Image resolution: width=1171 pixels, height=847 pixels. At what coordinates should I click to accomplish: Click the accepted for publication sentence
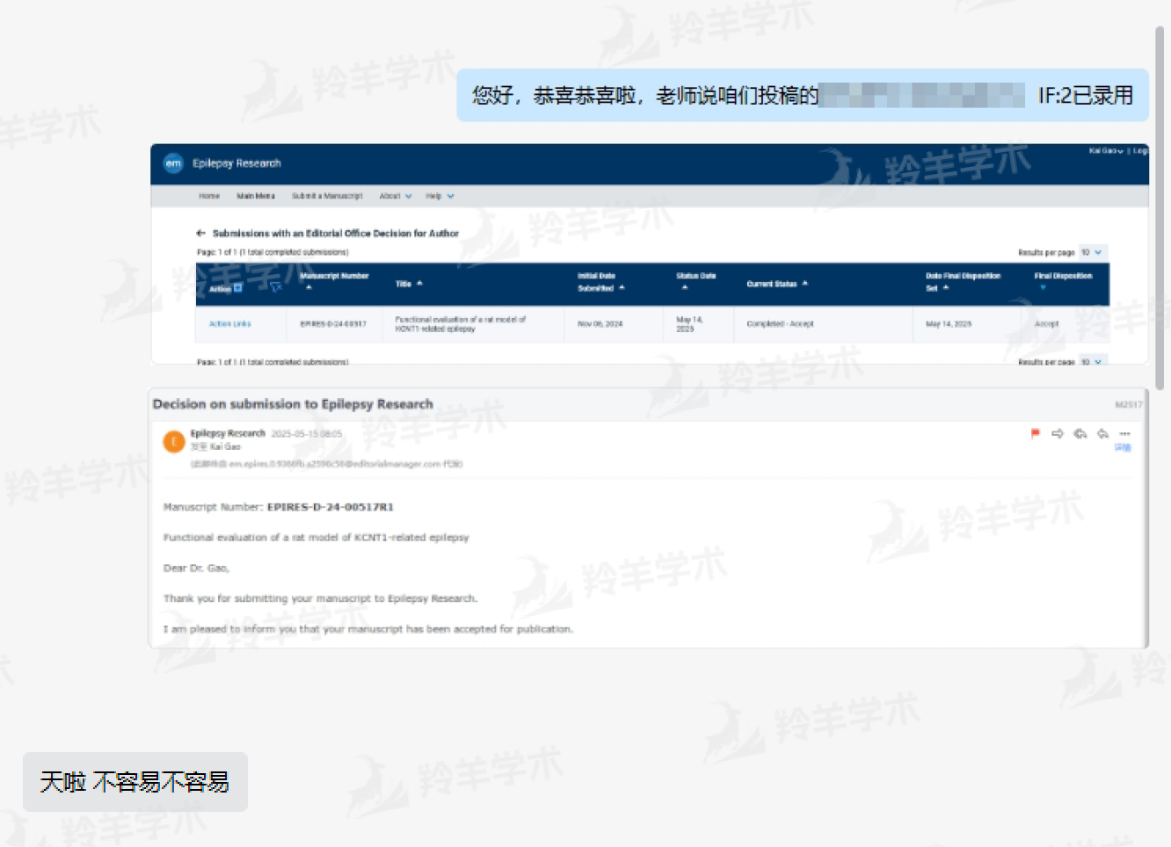(368, 629)
